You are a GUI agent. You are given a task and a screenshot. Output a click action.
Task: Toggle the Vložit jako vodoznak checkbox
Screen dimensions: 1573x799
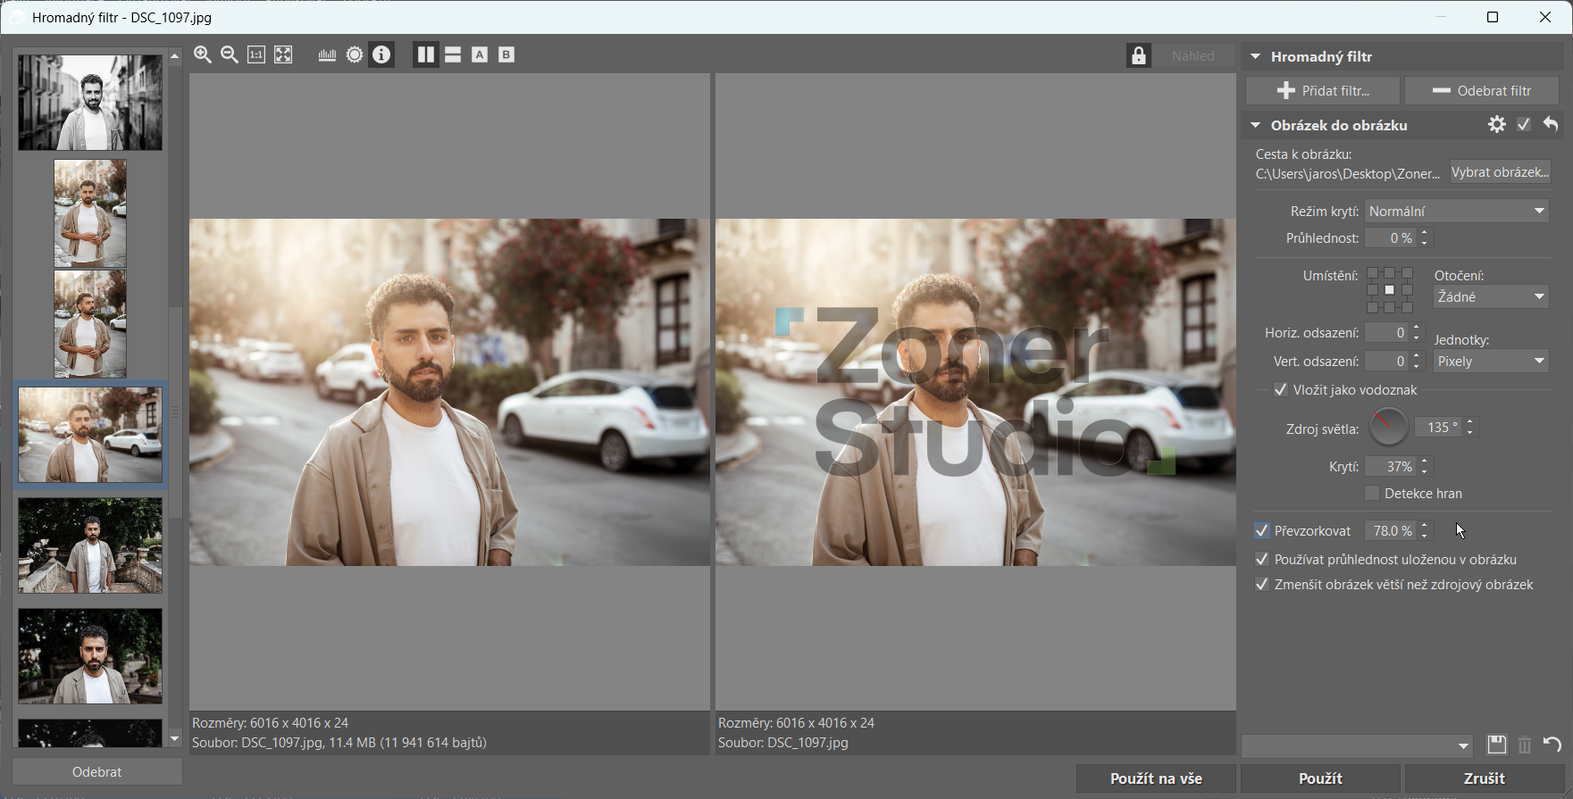tap(1280, 390)
